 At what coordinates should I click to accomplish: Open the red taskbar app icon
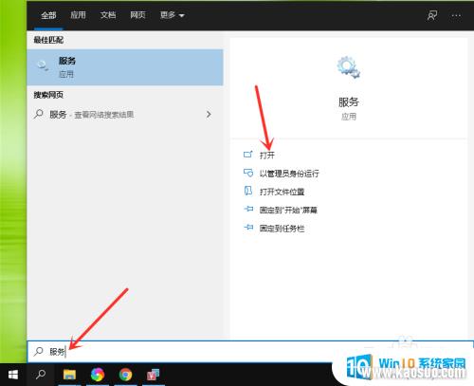point(154,375)
